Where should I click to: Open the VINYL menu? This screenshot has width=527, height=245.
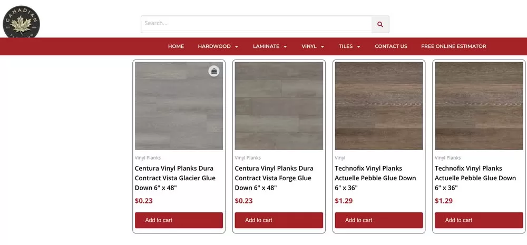[x=309, y=46]
